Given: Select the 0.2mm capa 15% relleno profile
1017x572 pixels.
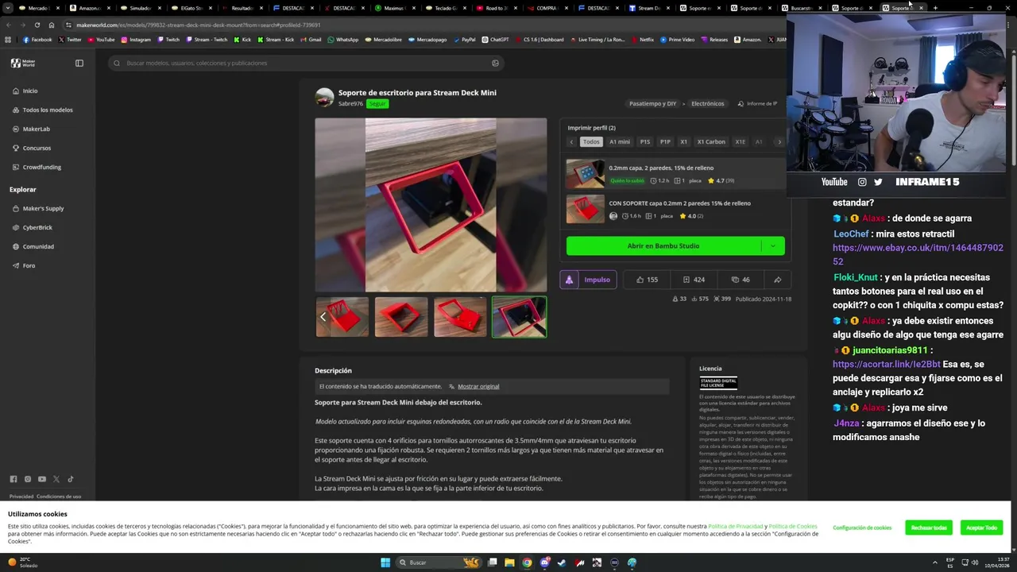Looking at the screenshot, I should 675,174.
